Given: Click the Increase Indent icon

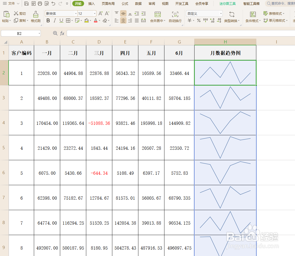Looking at the screenshot, I should point(143,13).
